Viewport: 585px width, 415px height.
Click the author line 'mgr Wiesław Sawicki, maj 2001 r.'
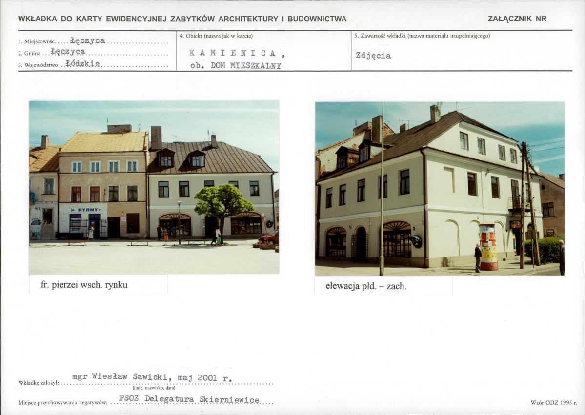tap(152, 377)
